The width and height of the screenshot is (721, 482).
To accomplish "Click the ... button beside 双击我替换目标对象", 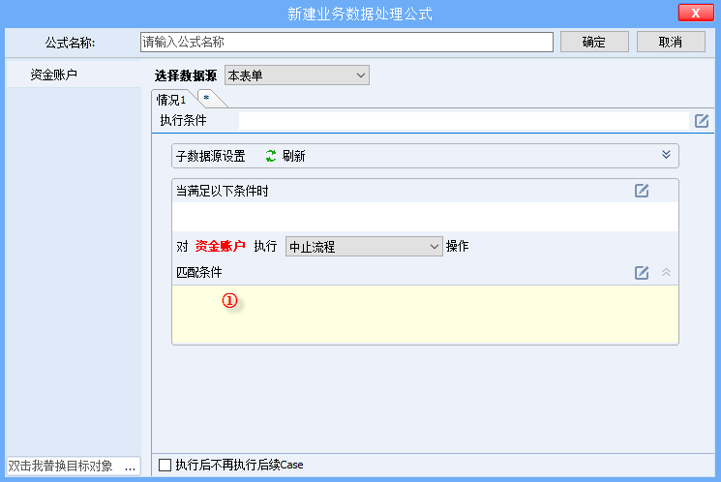I will [130, 466].
